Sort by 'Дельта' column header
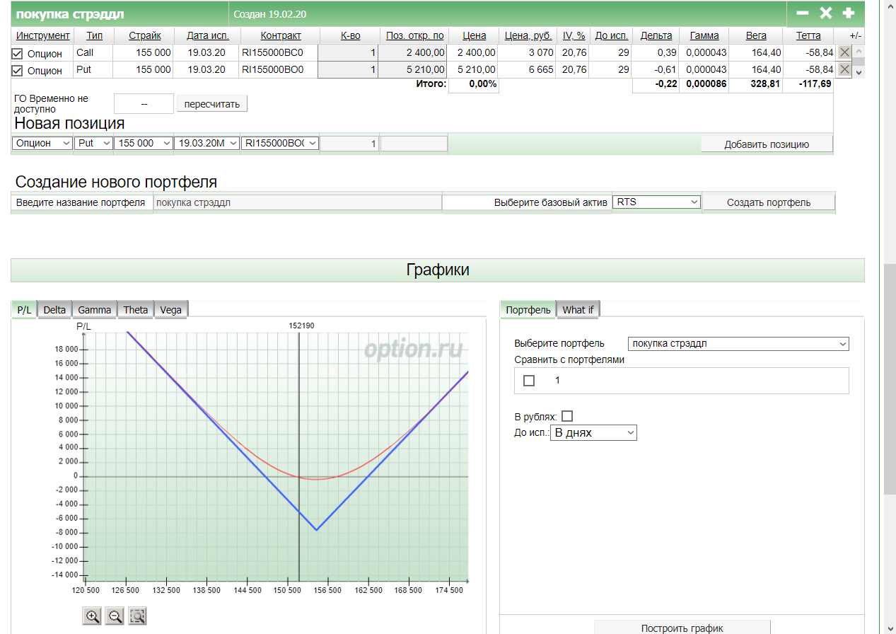896x634 pixels. pyautogui.click(x=656, y=35)
